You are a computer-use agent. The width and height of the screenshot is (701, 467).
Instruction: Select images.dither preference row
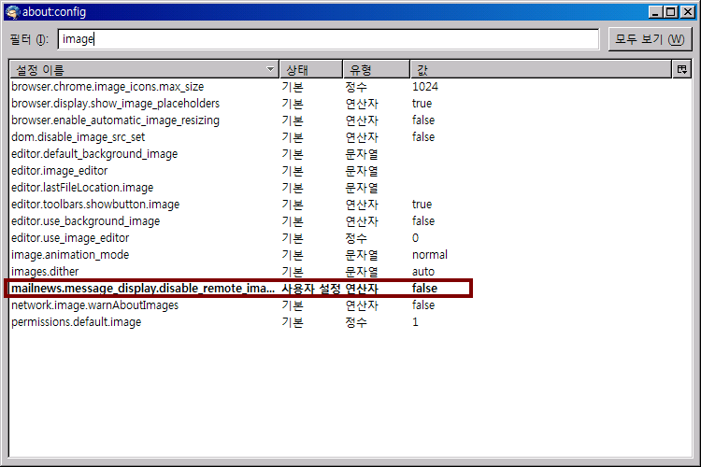coord(350,272)
